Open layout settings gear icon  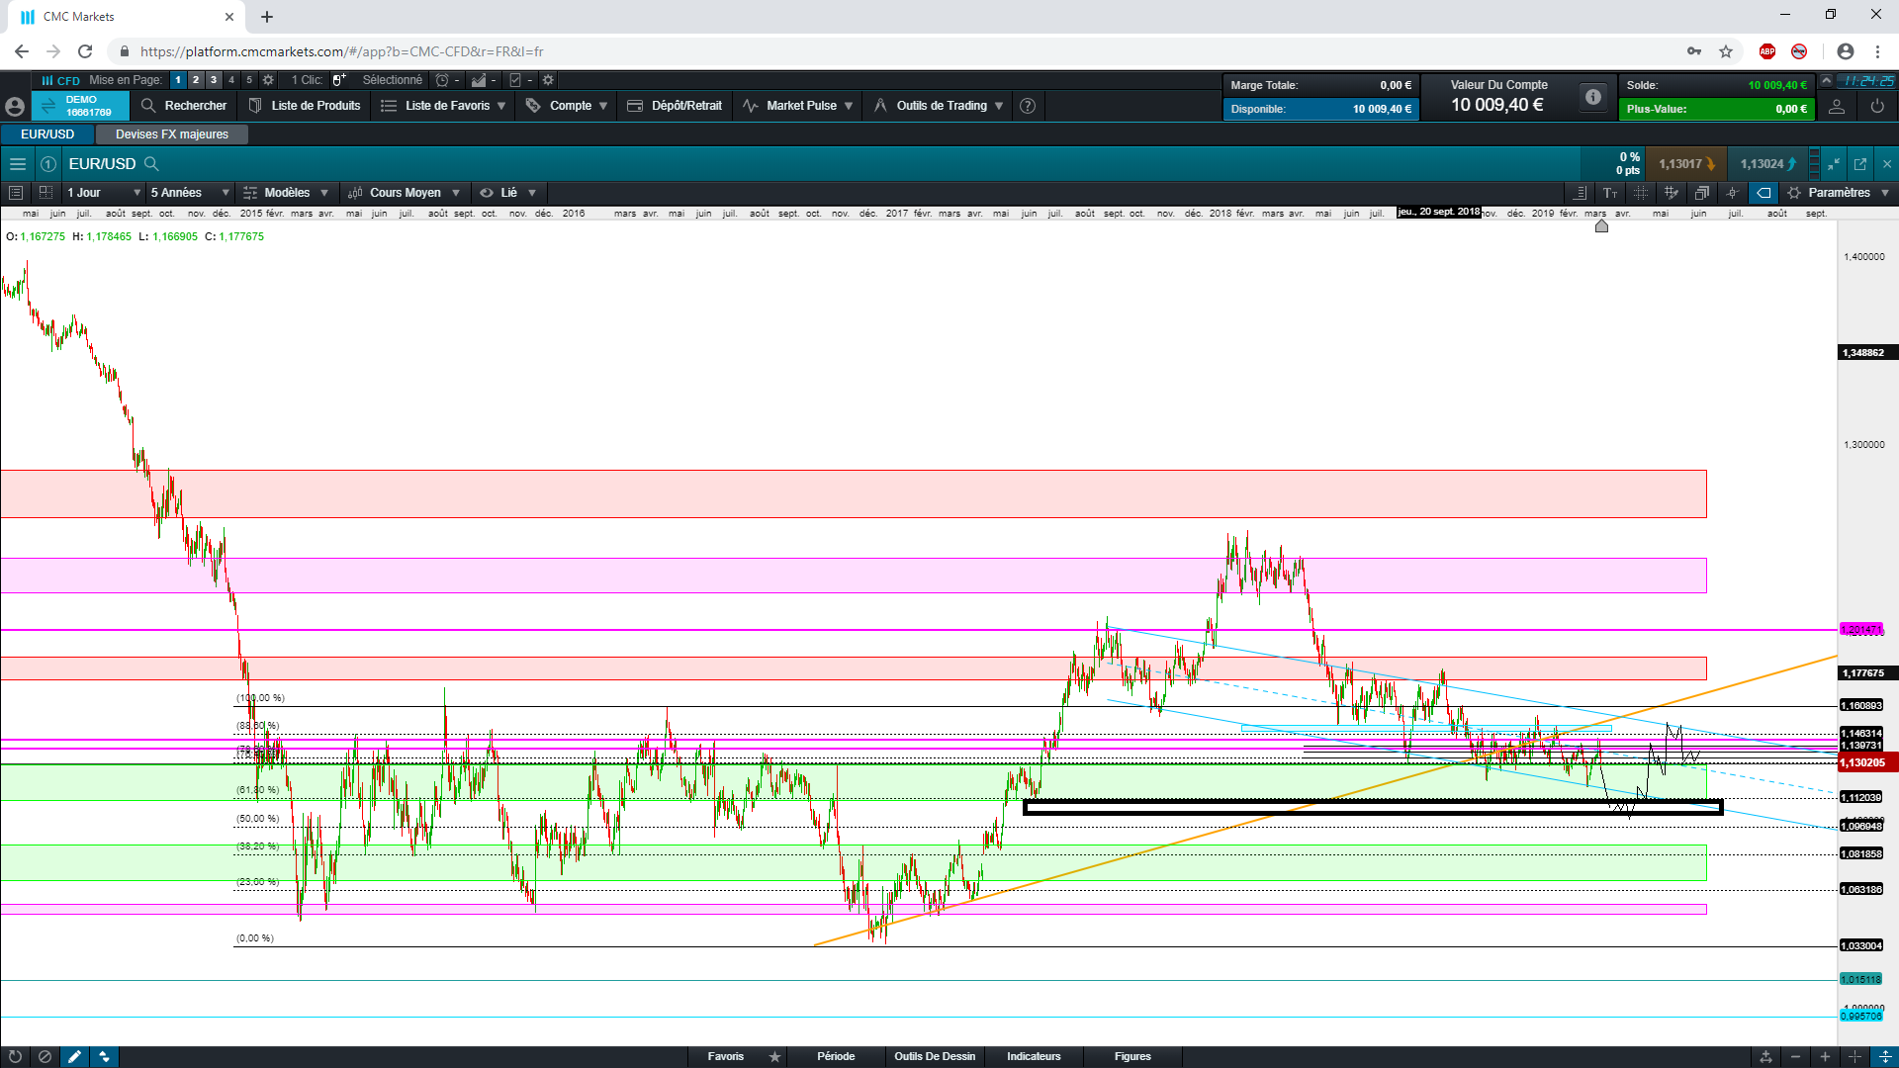tap(268, 80)
